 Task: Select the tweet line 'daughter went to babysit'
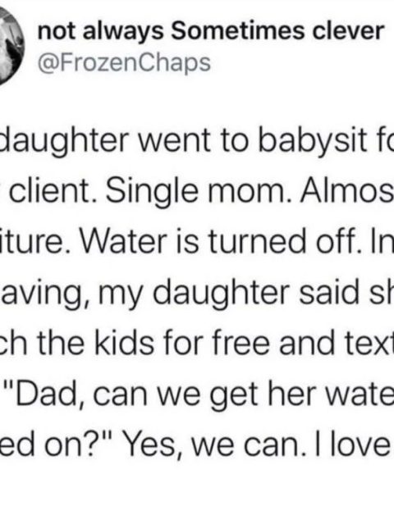tap(186, 140)
